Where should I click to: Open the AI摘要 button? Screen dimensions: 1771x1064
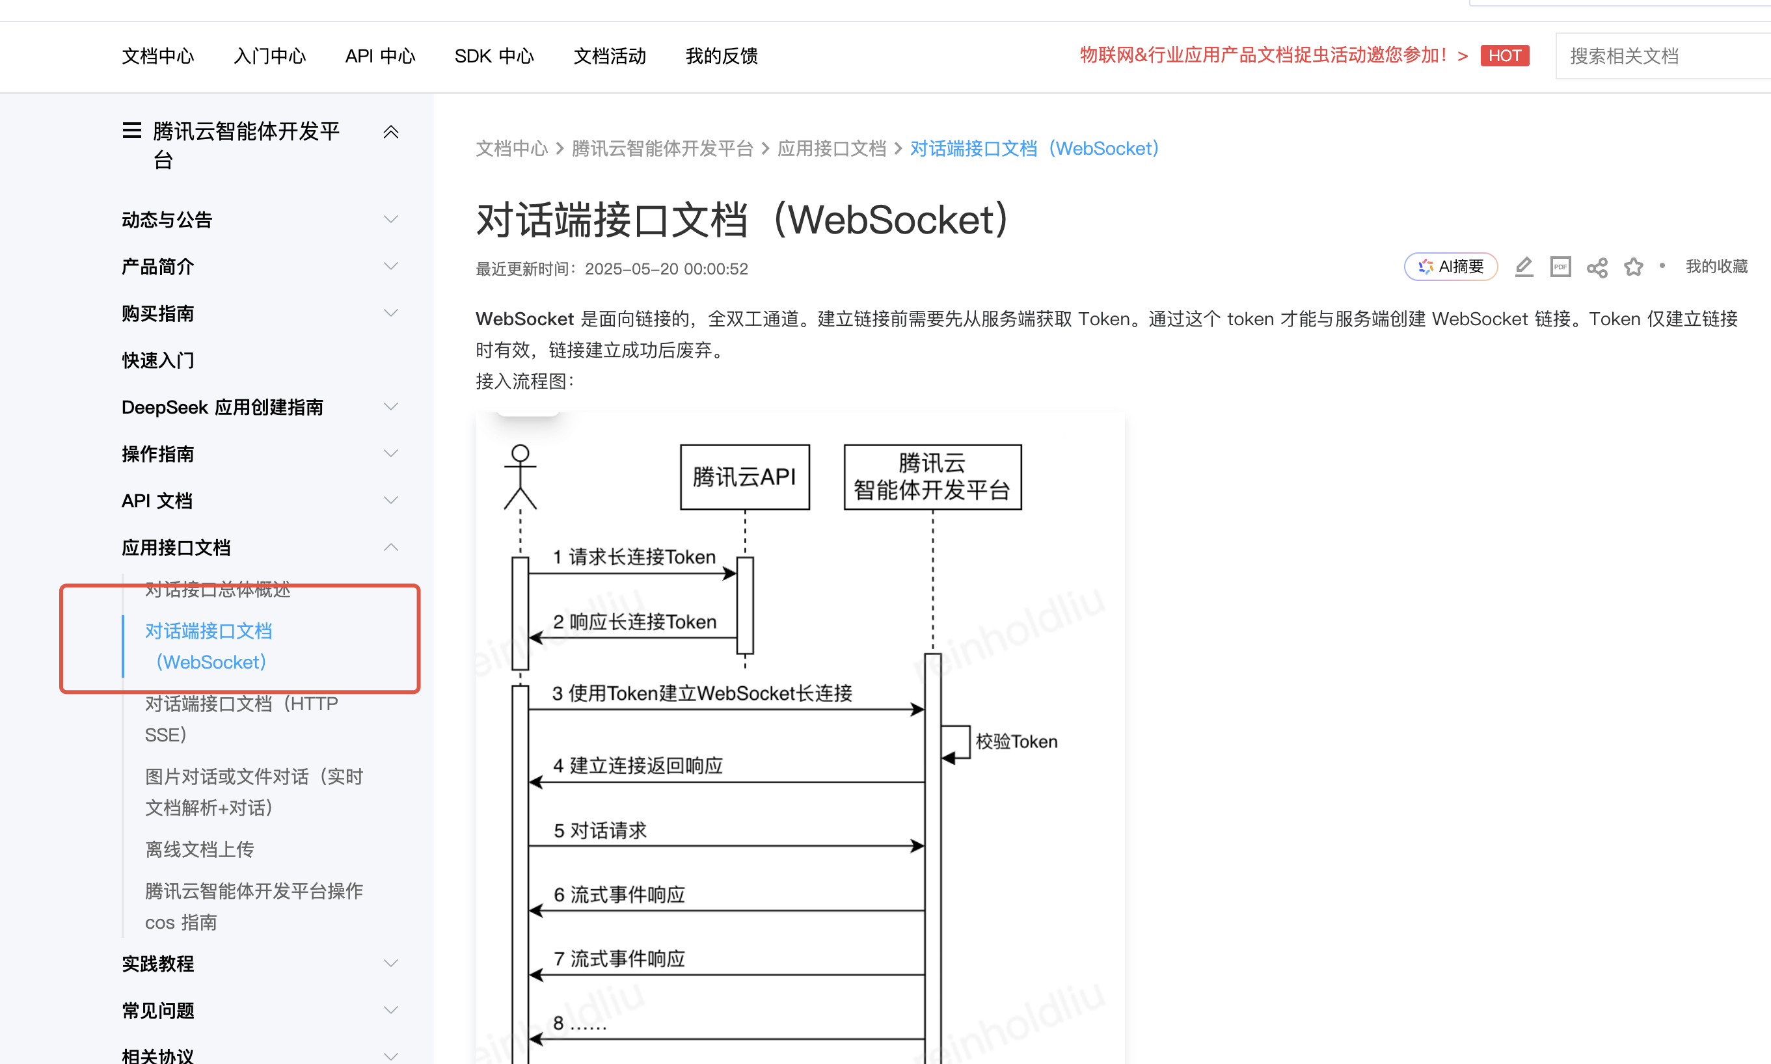(x=1450, y=267)
